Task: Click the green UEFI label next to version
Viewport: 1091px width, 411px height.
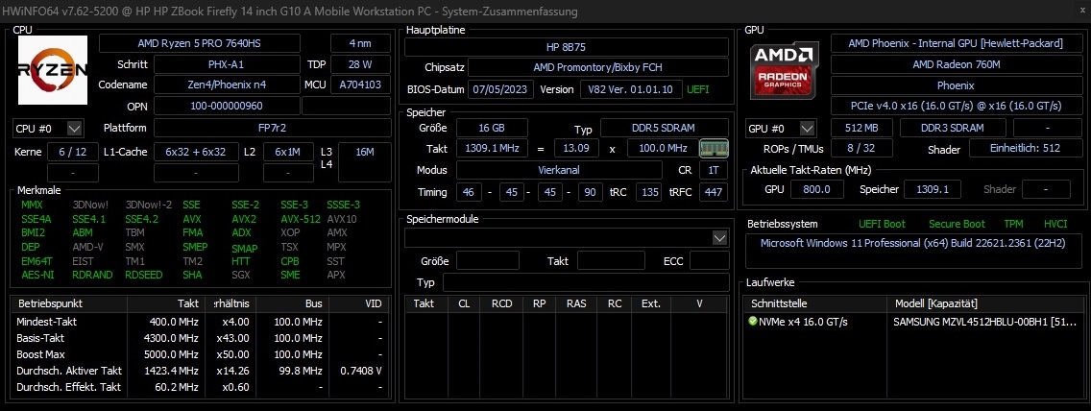Action: [x=699, y=89]
